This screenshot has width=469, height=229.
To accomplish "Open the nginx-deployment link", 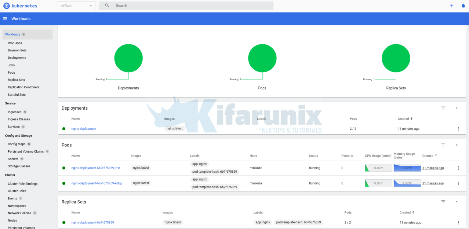I will [84, 129].
